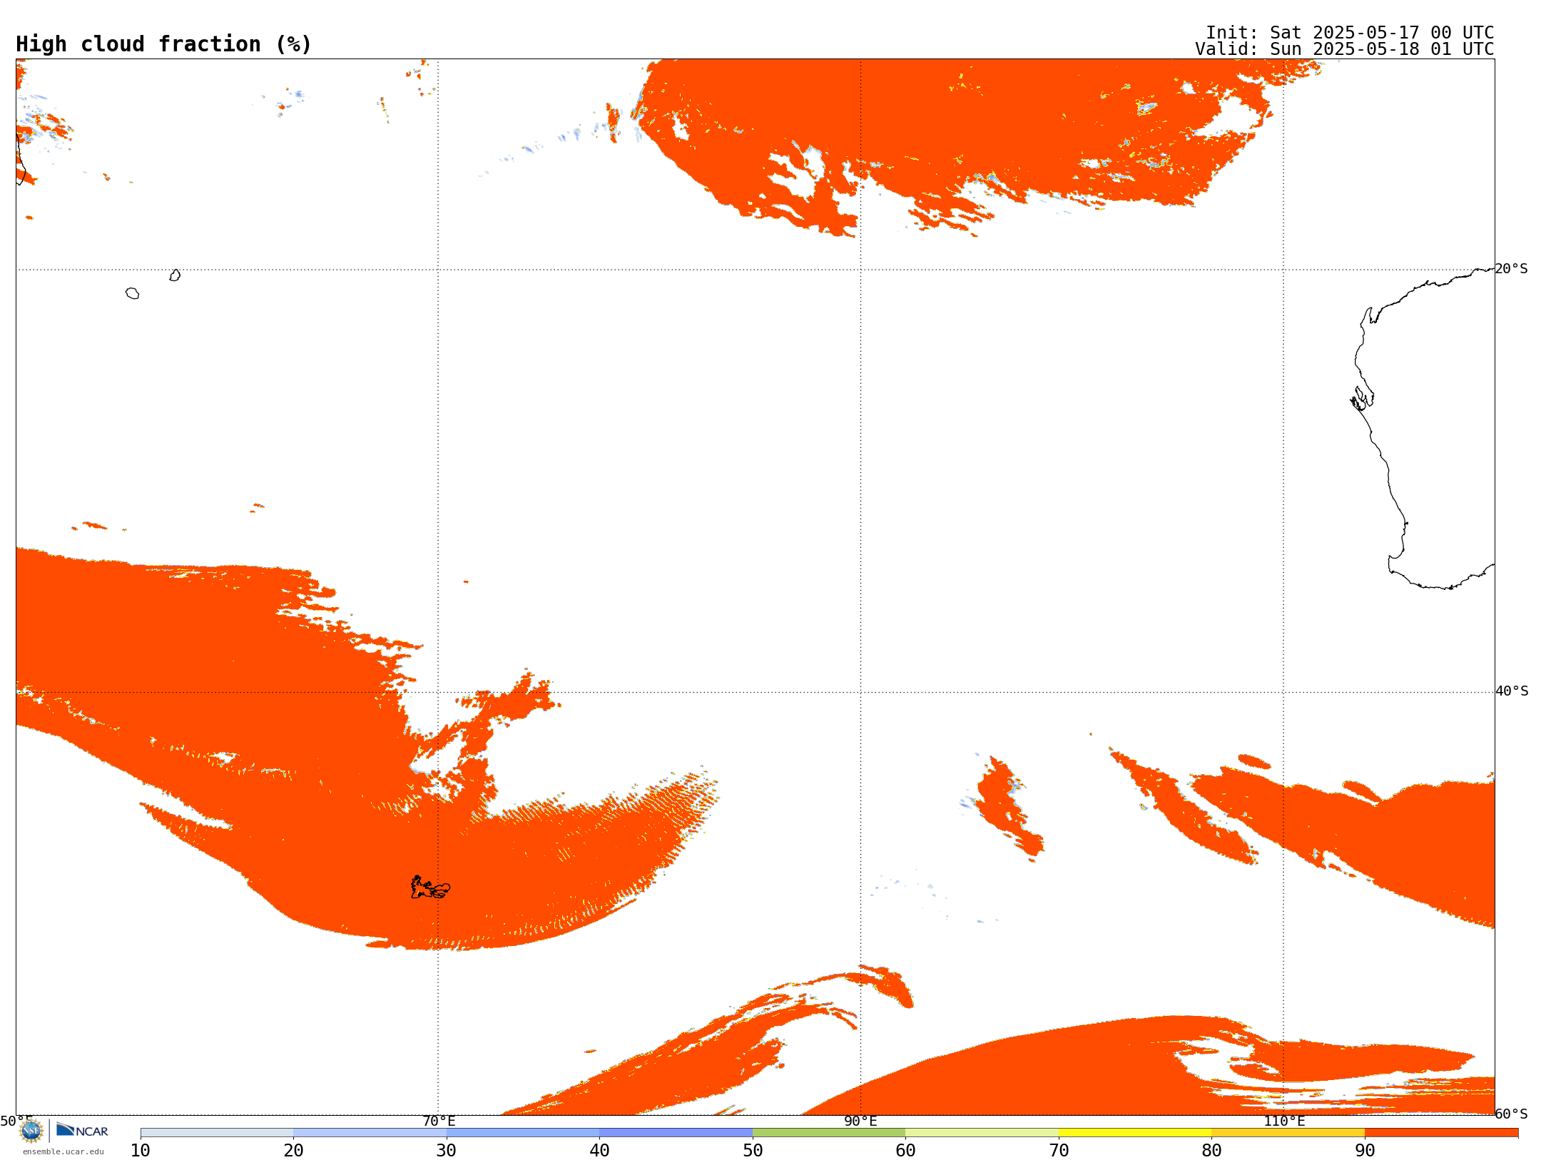Click the 60°S latitude label
Image resolution: width=1541 pixels, height=1160 pixels.
point(1512,1114)
